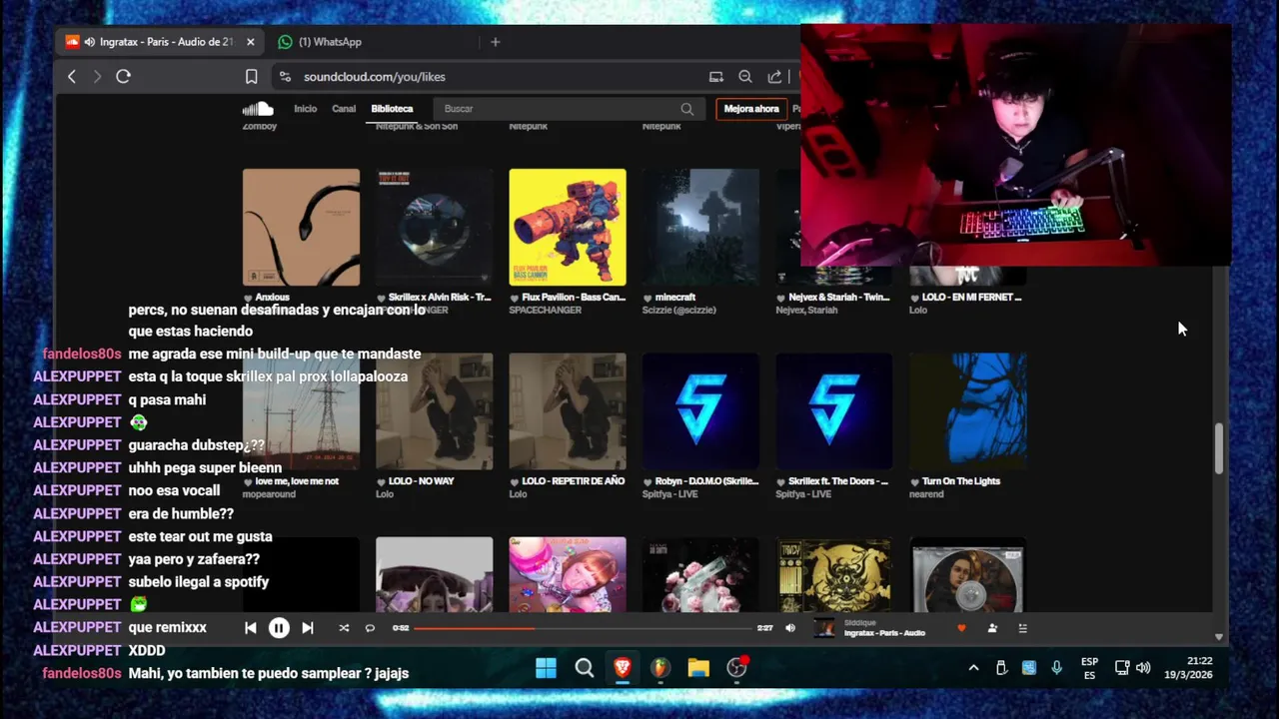The height and width of the screenshot is (719, 1279).
Task: Open the Anxious track cover
Action: 301,227
